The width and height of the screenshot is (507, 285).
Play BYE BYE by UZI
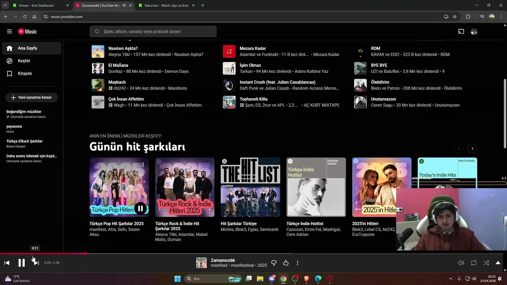pyautogui.click(x=360, y=68)
